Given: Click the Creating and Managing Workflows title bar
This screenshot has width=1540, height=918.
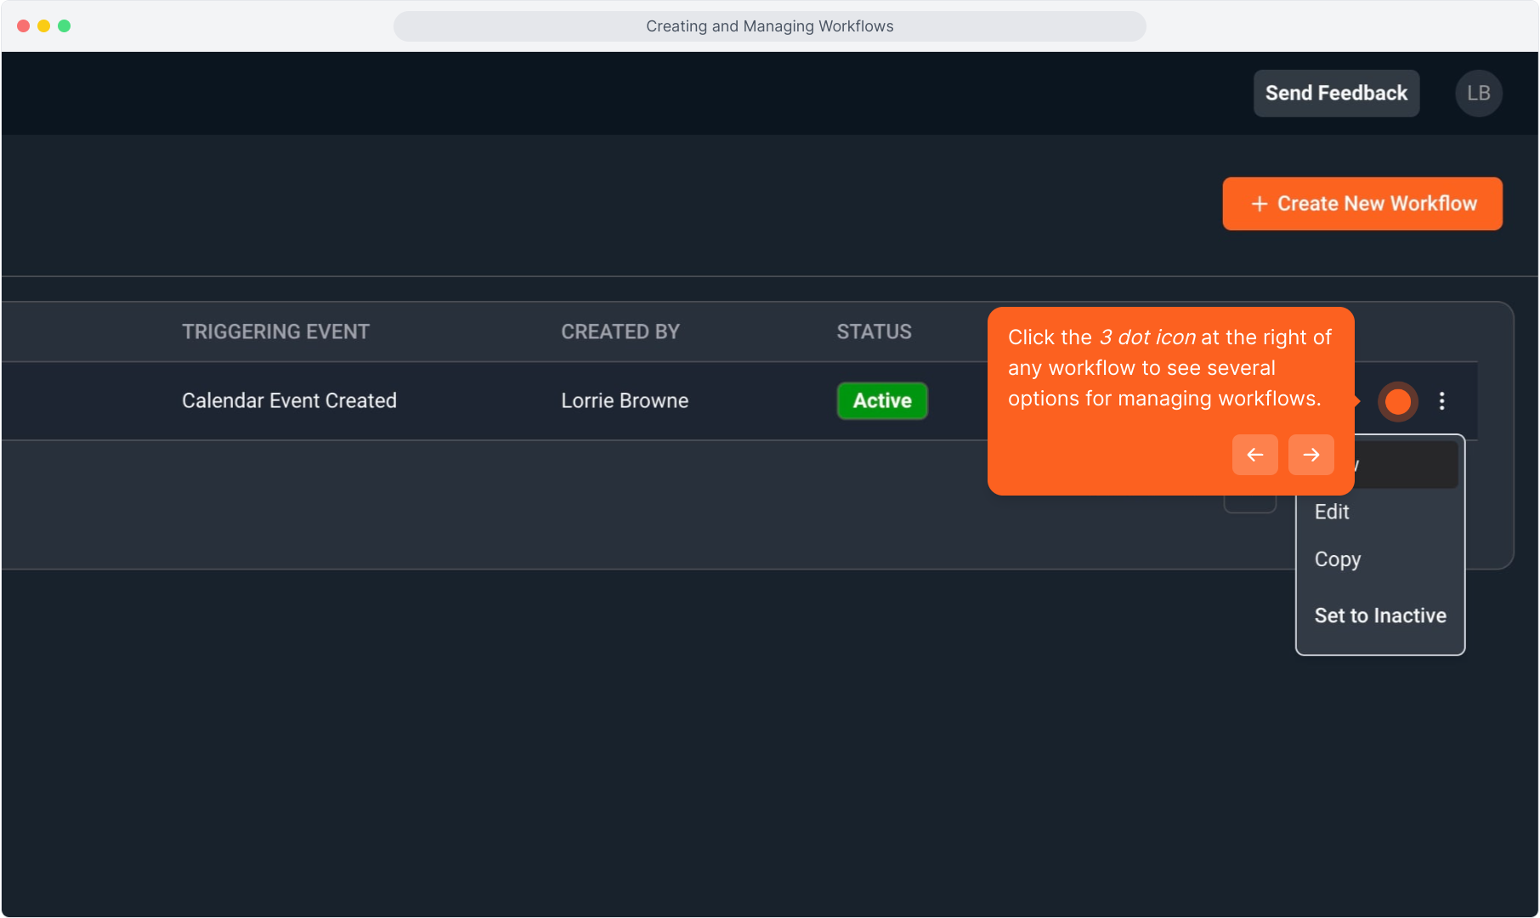Looking at the screenshot, I should click(769, 26).
